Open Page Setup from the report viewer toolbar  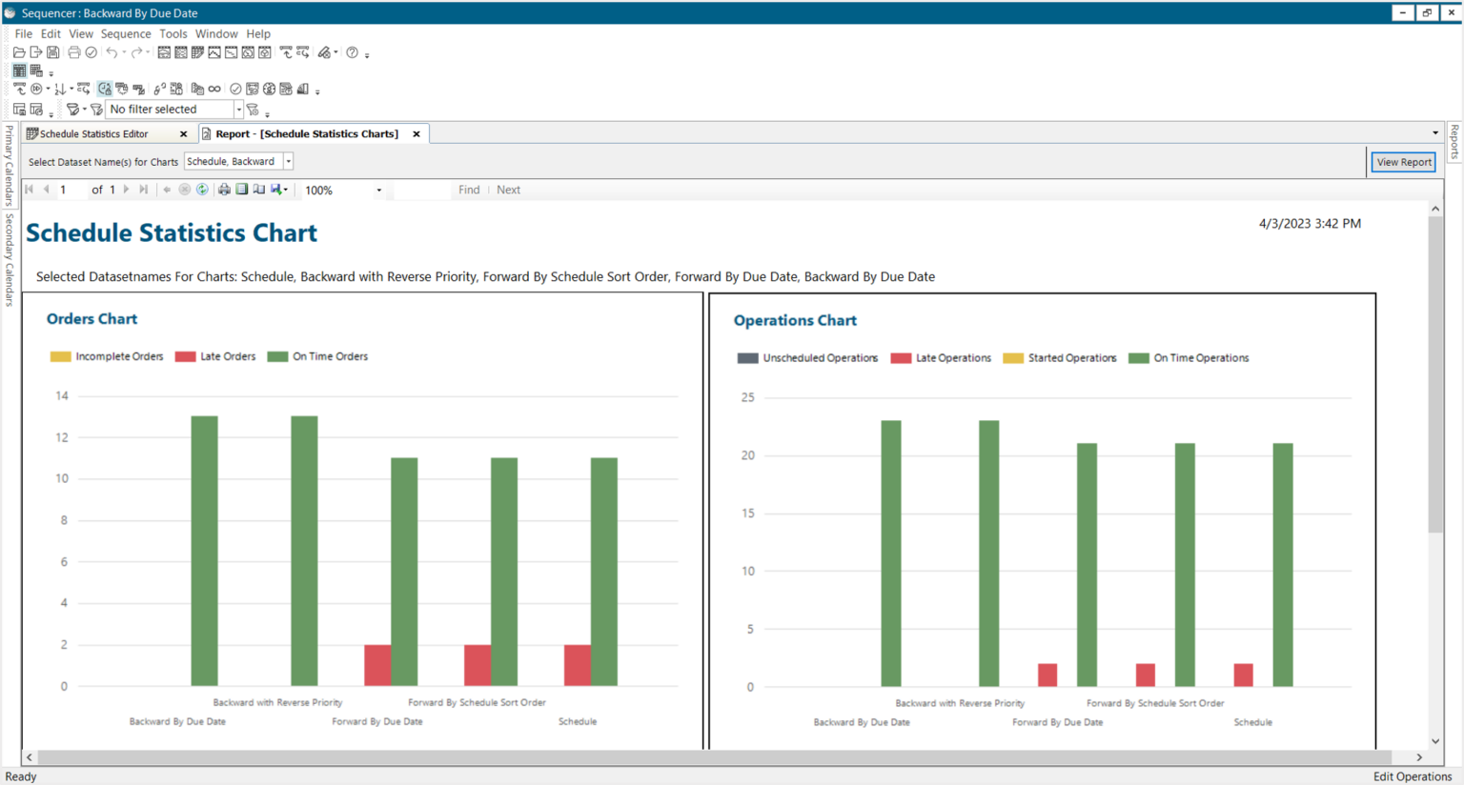(259, 190)
